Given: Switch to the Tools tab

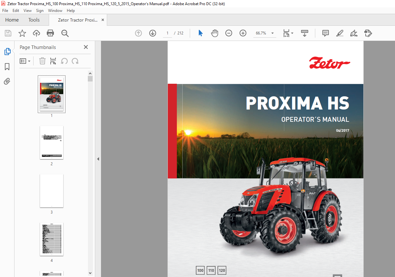Looking at the screenshot, I should pyautogui.click(x=34, y=20).
